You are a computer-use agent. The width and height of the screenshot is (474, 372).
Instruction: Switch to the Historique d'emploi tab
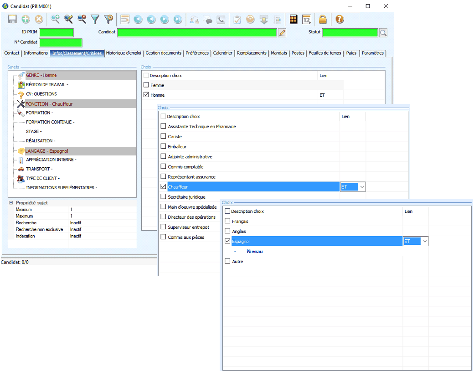pos(124,53)
